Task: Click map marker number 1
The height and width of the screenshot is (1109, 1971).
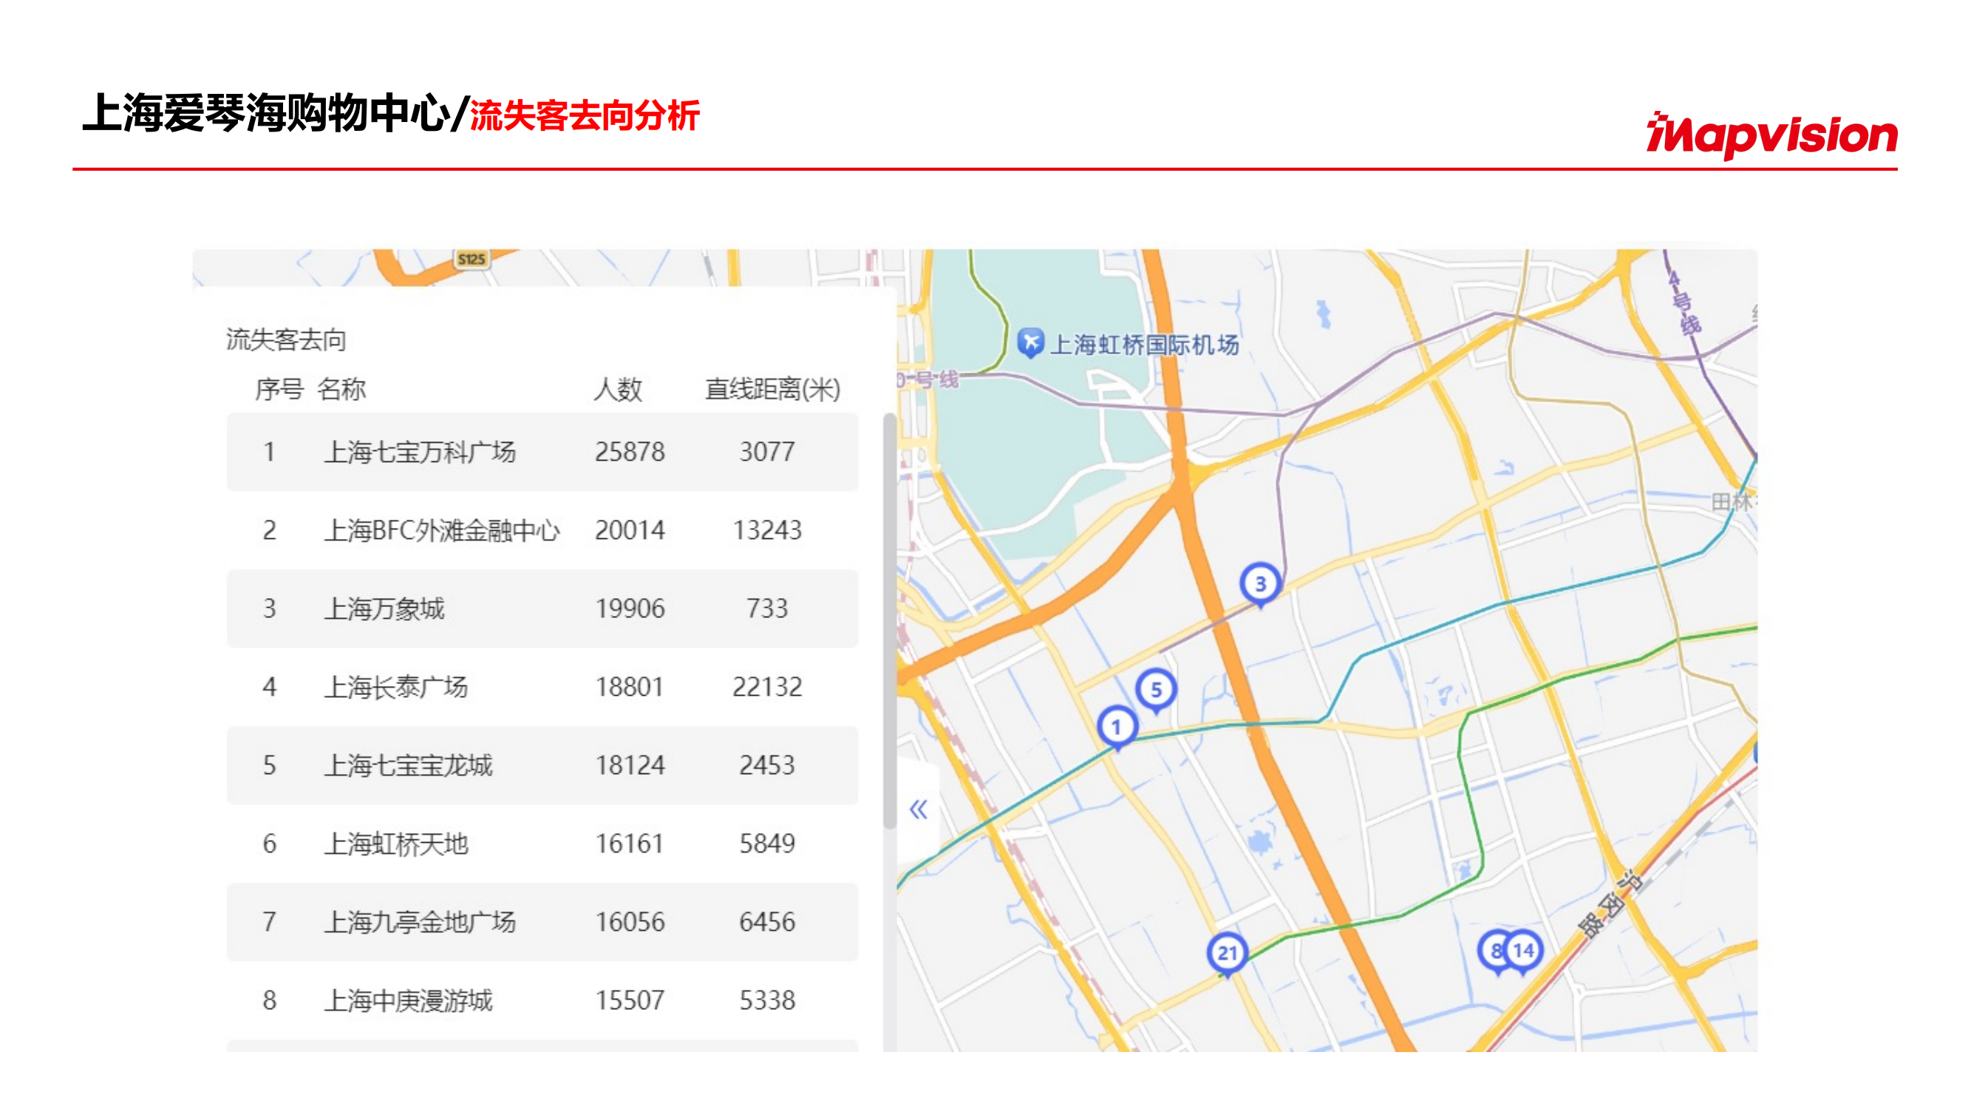Action: coord(1117,726)
